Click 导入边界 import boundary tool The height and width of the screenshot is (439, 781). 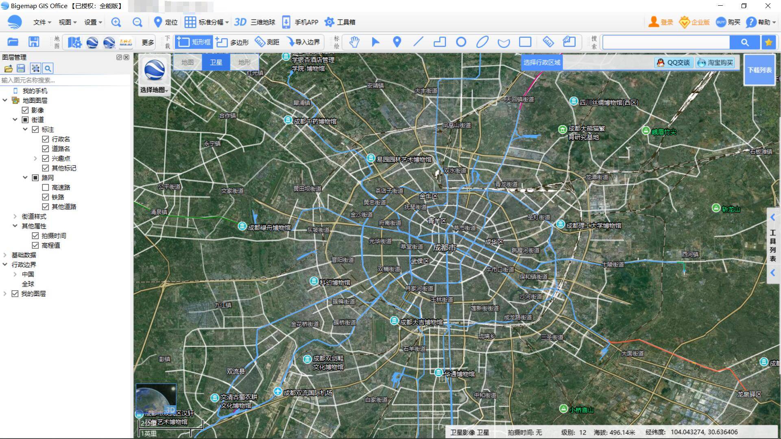coord(303,42)
